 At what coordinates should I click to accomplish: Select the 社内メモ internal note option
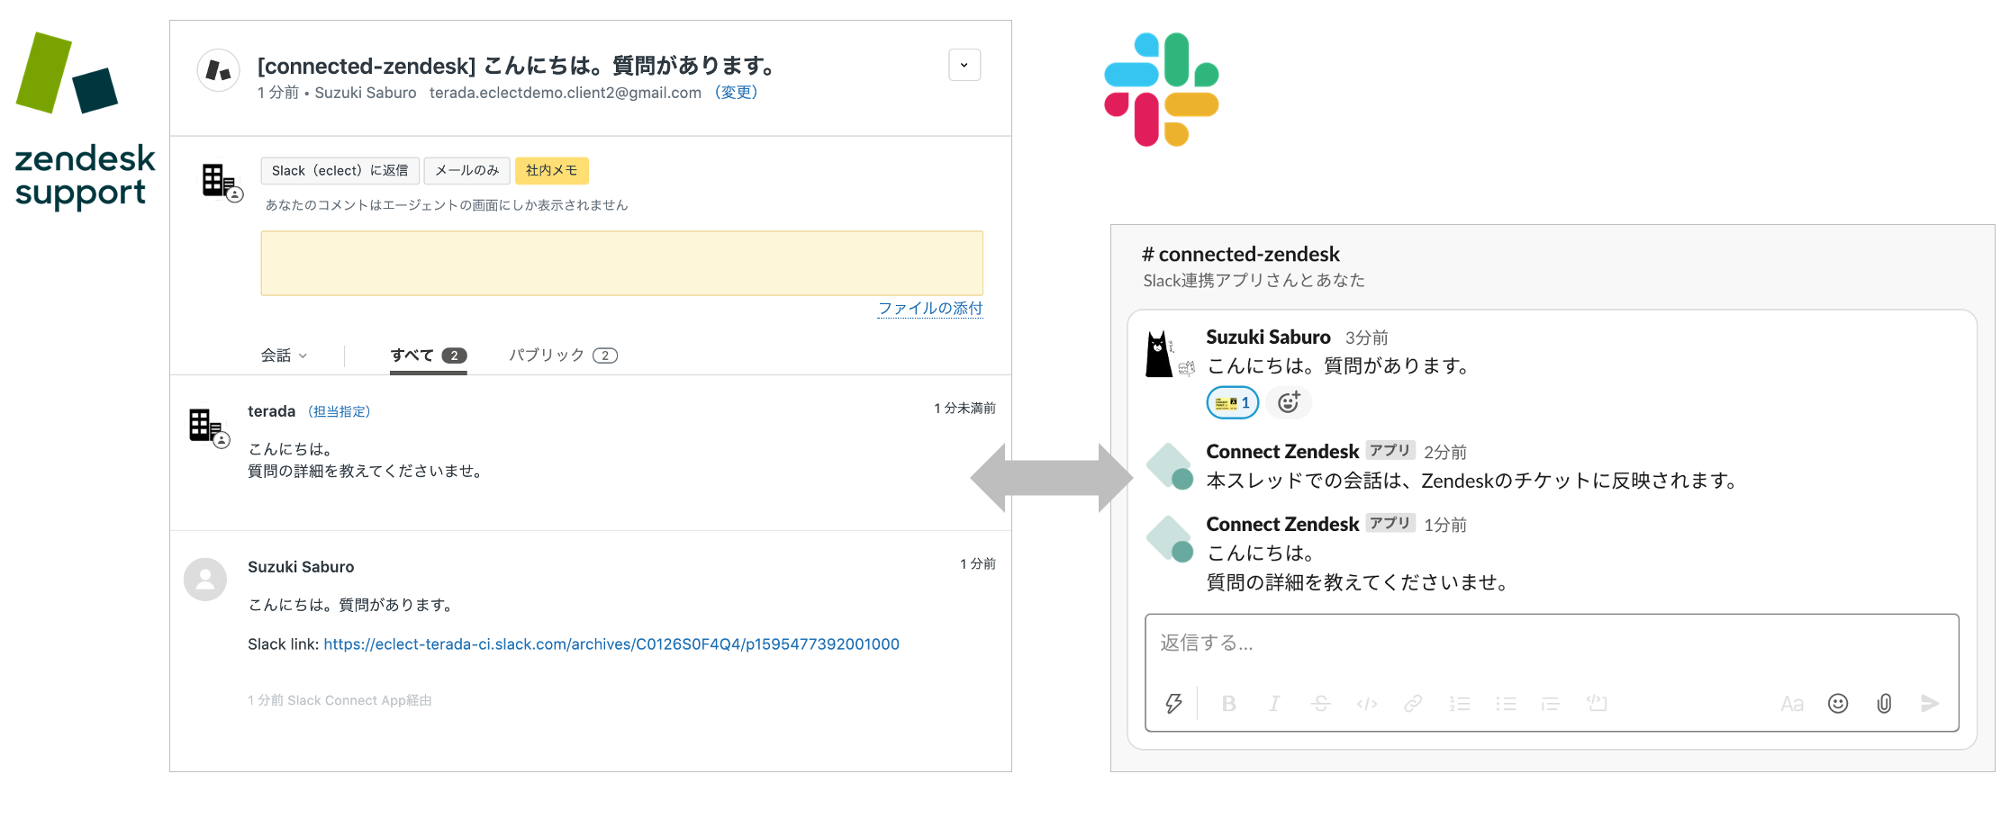tap(551, 170)
